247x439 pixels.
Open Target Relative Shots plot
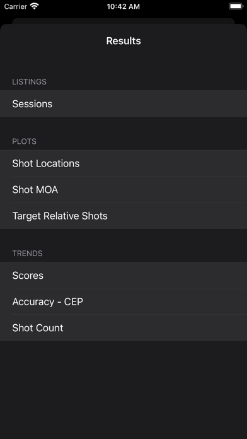[123, 216]
